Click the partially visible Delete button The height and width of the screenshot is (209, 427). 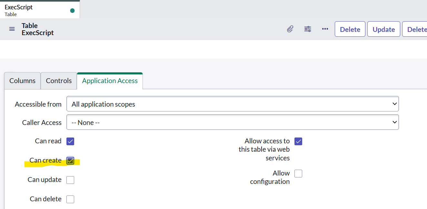click(x=415, y=29)
